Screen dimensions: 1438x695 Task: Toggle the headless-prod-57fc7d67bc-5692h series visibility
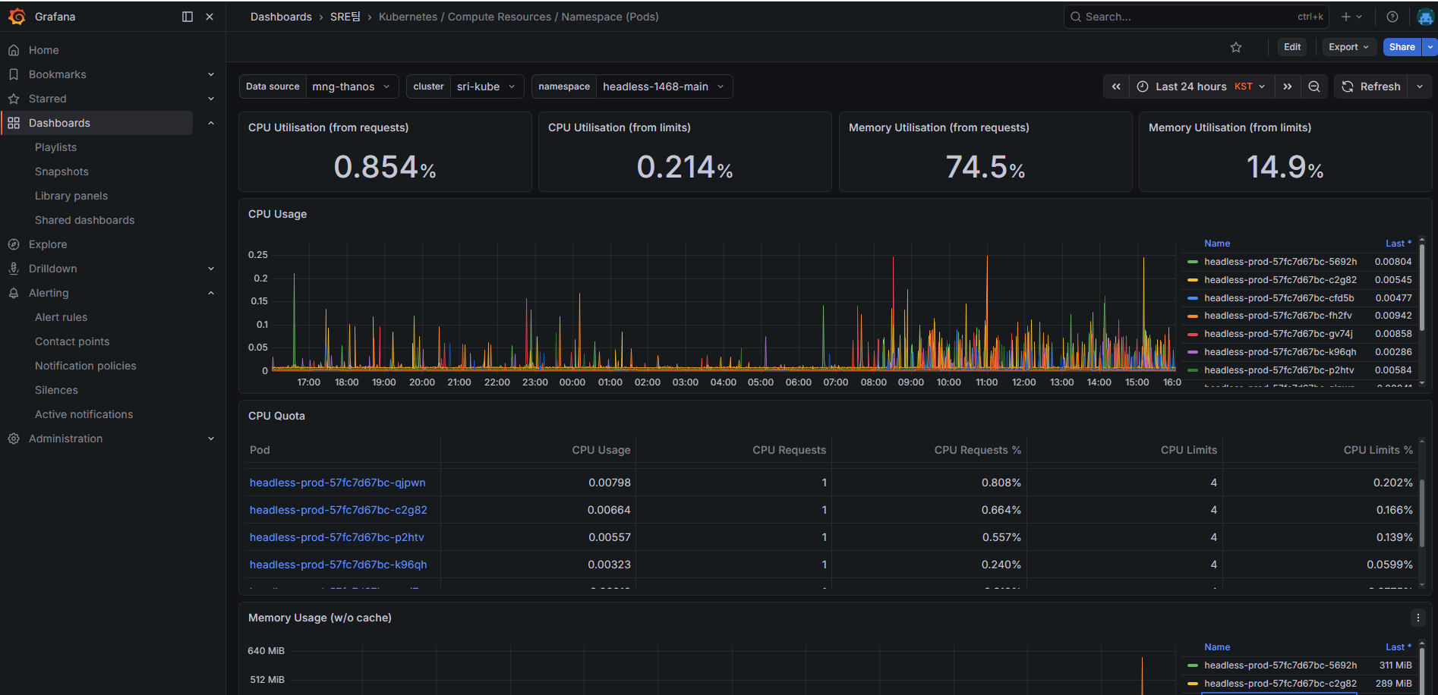[x=1281, y=261]
